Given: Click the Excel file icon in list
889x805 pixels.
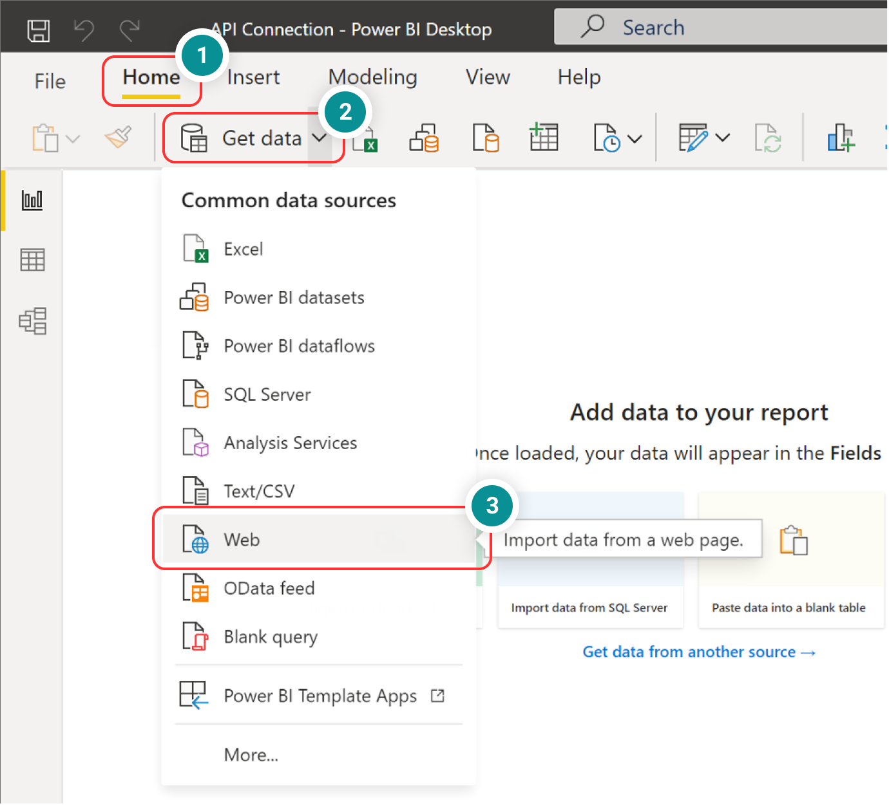Looking at the screenshot, I should pos(195,248).
